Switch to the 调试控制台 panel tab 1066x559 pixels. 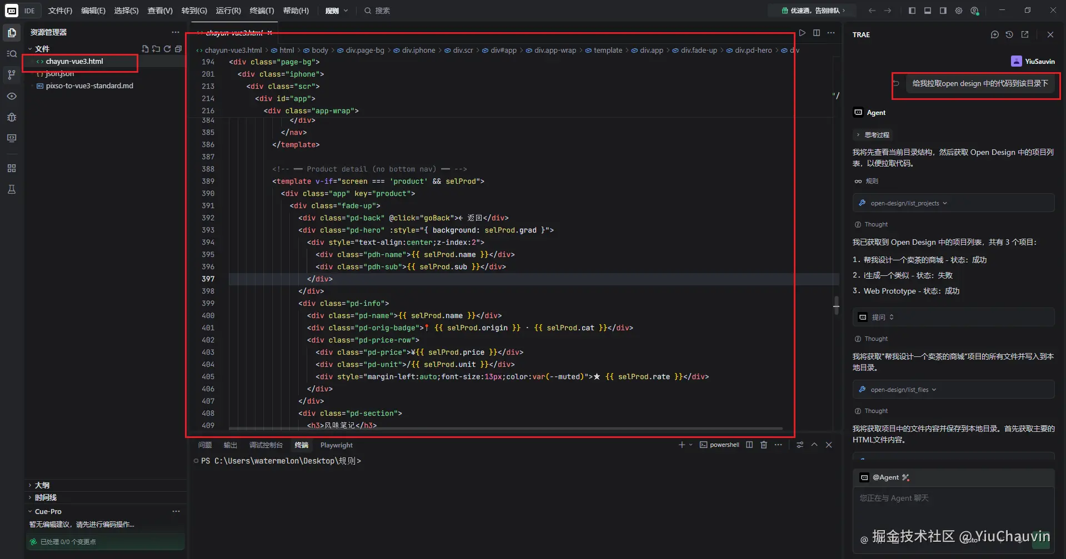tap(266, 445)
